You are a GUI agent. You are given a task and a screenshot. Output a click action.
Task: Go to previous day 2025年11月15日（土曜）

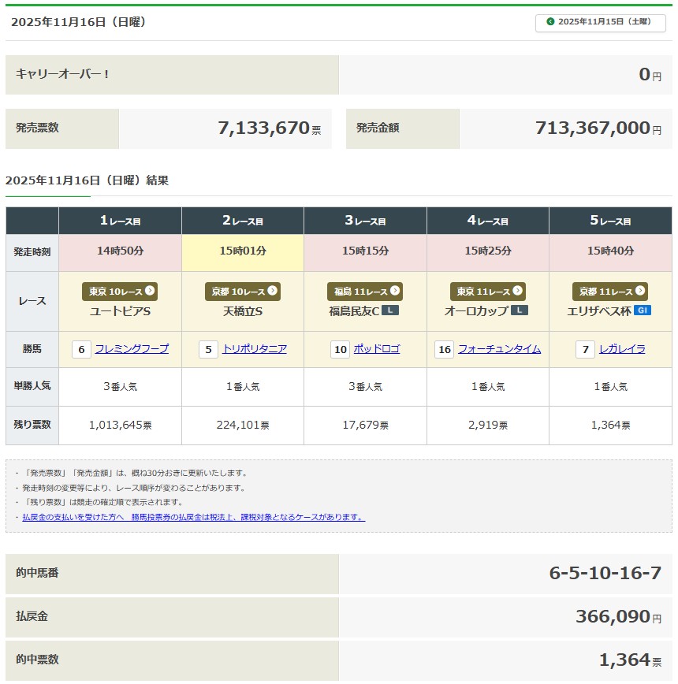coord(599,22)
